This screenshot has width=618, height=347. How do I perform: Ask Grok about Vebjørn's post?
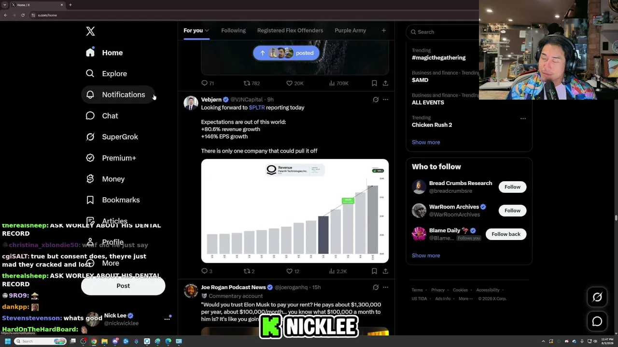pyautogui.click(x=376, y=100)
